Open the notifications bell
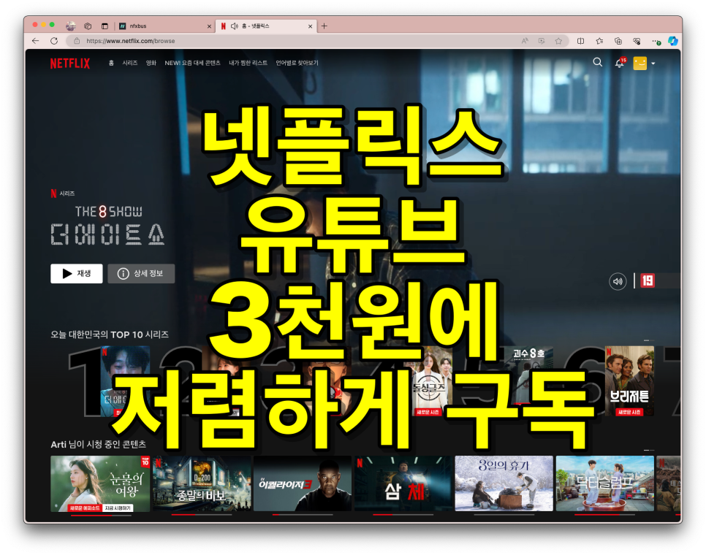 point(620,63)
